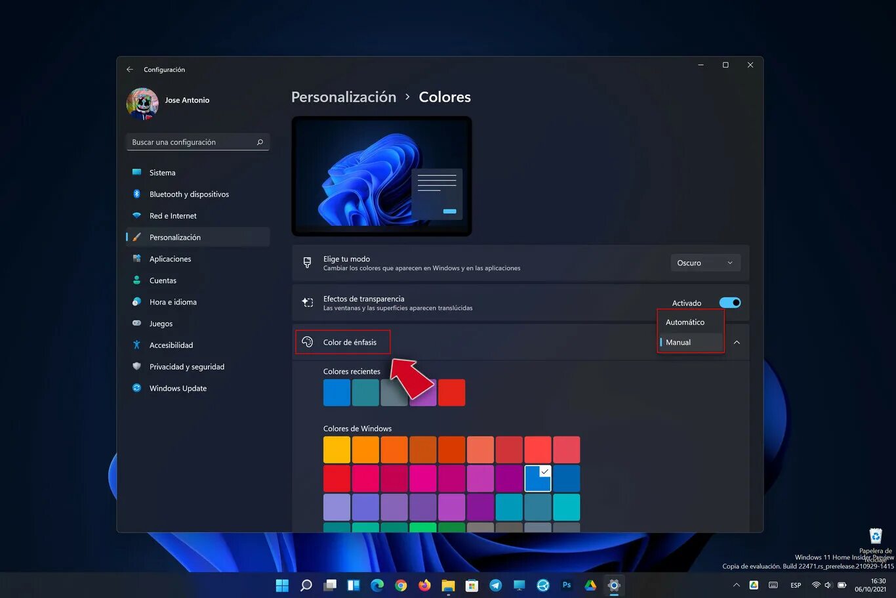896x598 pixels.
Task: Pick the blue recent color swatch
Action: point(336,393)
